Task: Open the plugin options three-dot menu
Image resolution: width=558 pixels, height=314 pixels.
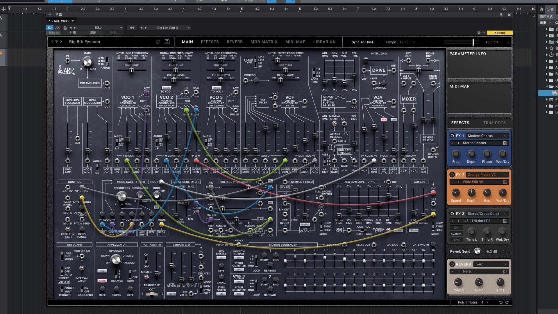Action: pyautogui.click(x=509, y=42)
